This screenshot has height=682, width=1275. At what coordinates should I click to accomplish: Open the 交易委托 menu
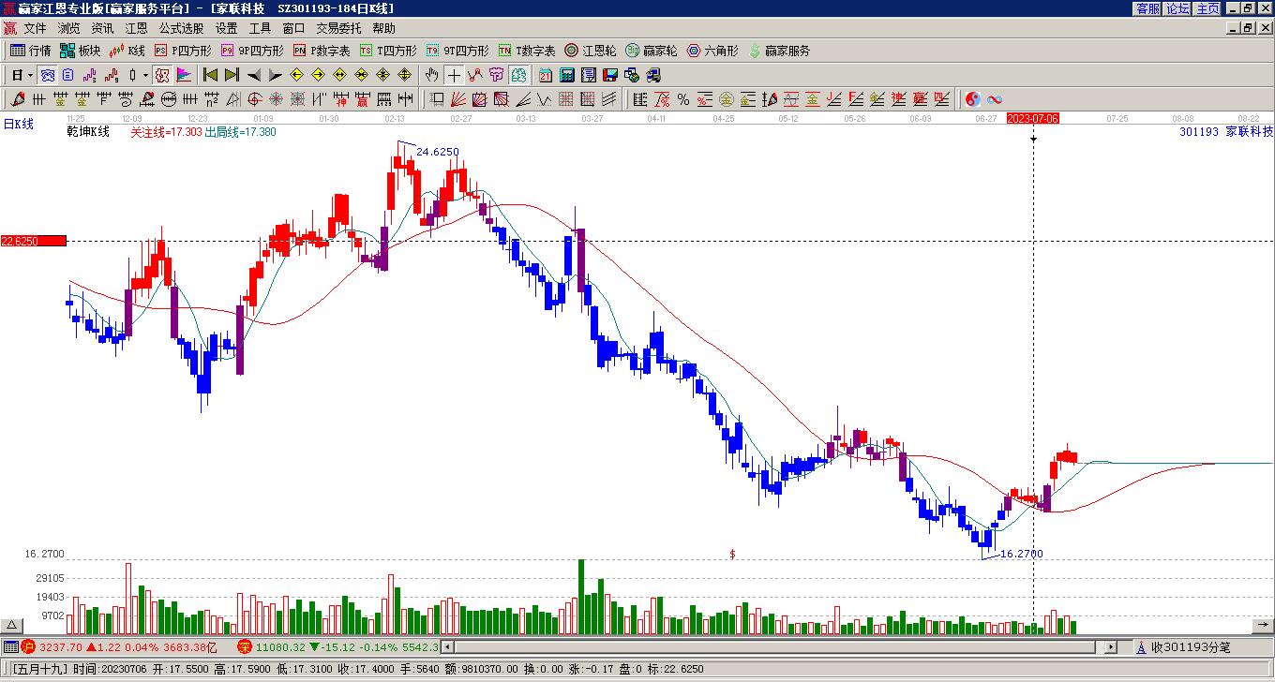pyautogui.click(x=338, y=29)
